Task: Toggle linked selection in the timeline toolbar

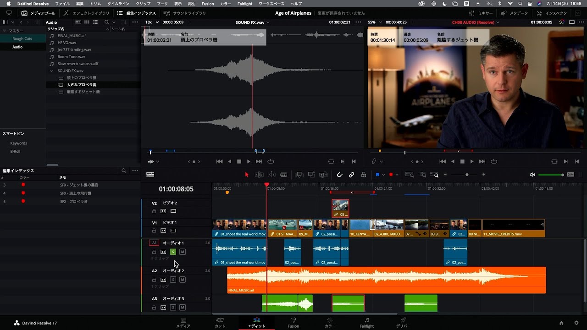Action: (352, 175)
